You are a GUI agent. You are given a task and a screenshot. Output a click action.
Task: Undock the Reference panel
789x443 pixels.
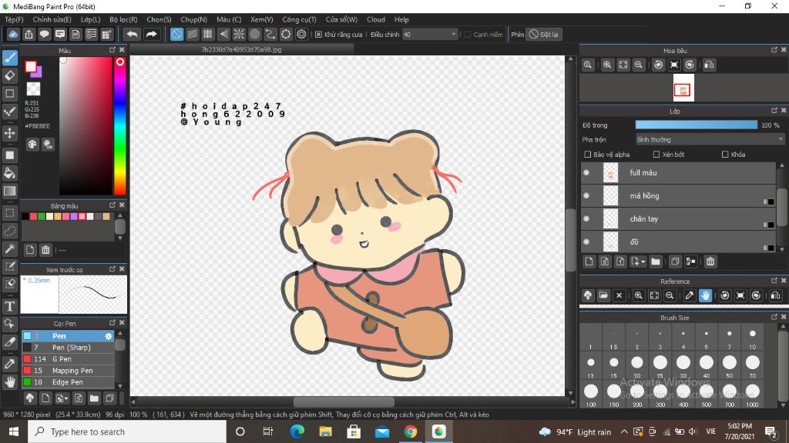click(774, 281)
